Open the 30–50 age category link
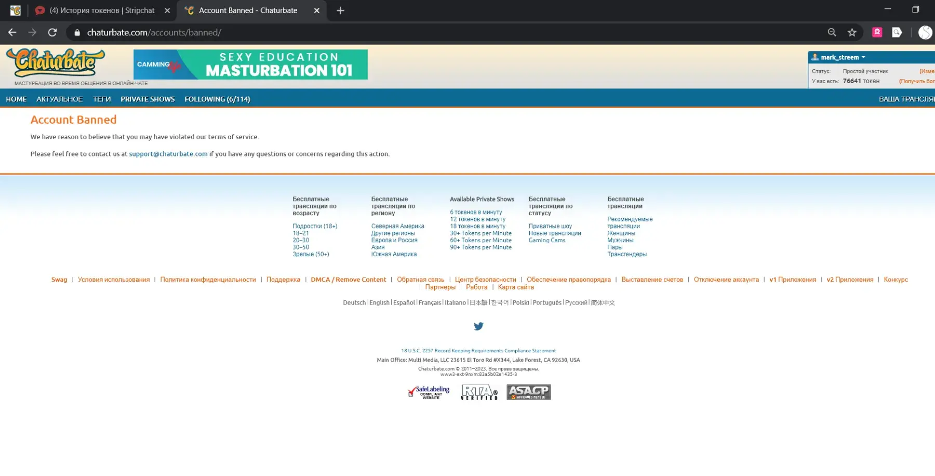Image resolution: width=935 pixels, height=476 pixels. pos(301,247)
